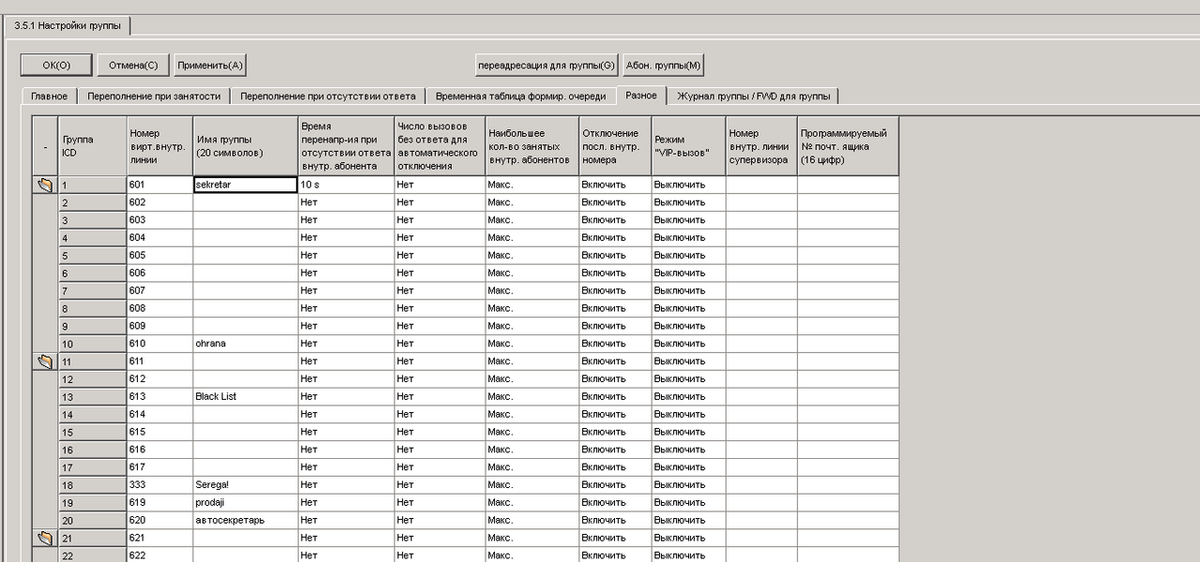Click the icon beside group row 21

click(45, 538)
